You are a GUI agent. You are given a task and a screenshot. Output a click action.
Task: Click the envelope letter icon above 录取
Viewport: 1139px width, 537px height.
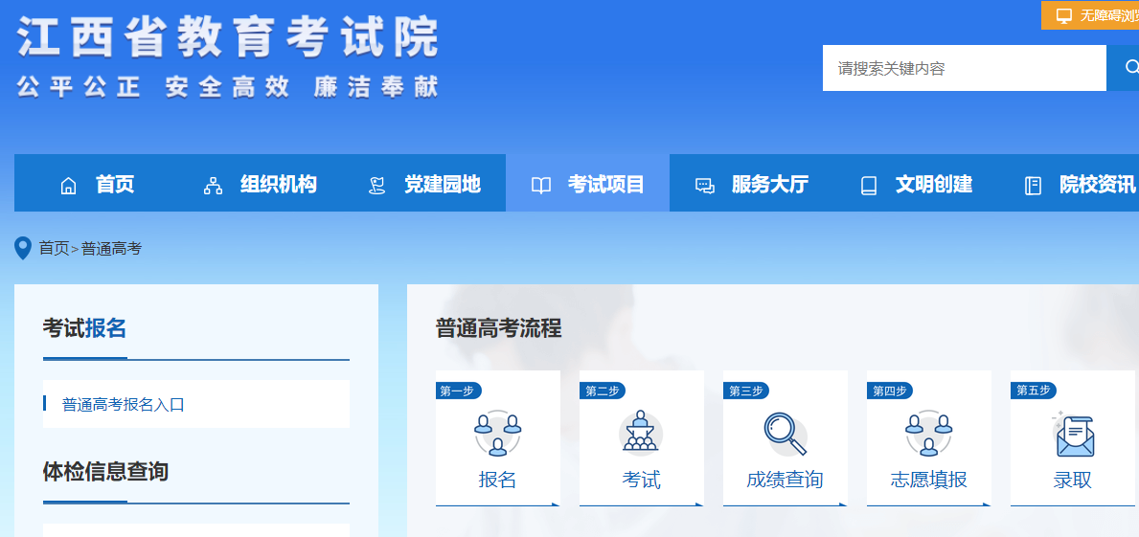pos(1074,434)
